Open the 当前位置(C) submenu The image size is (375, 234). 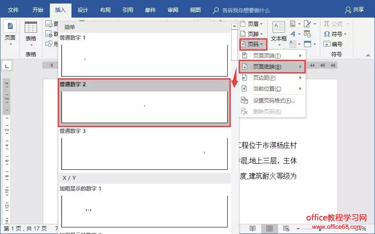[272, 89]
